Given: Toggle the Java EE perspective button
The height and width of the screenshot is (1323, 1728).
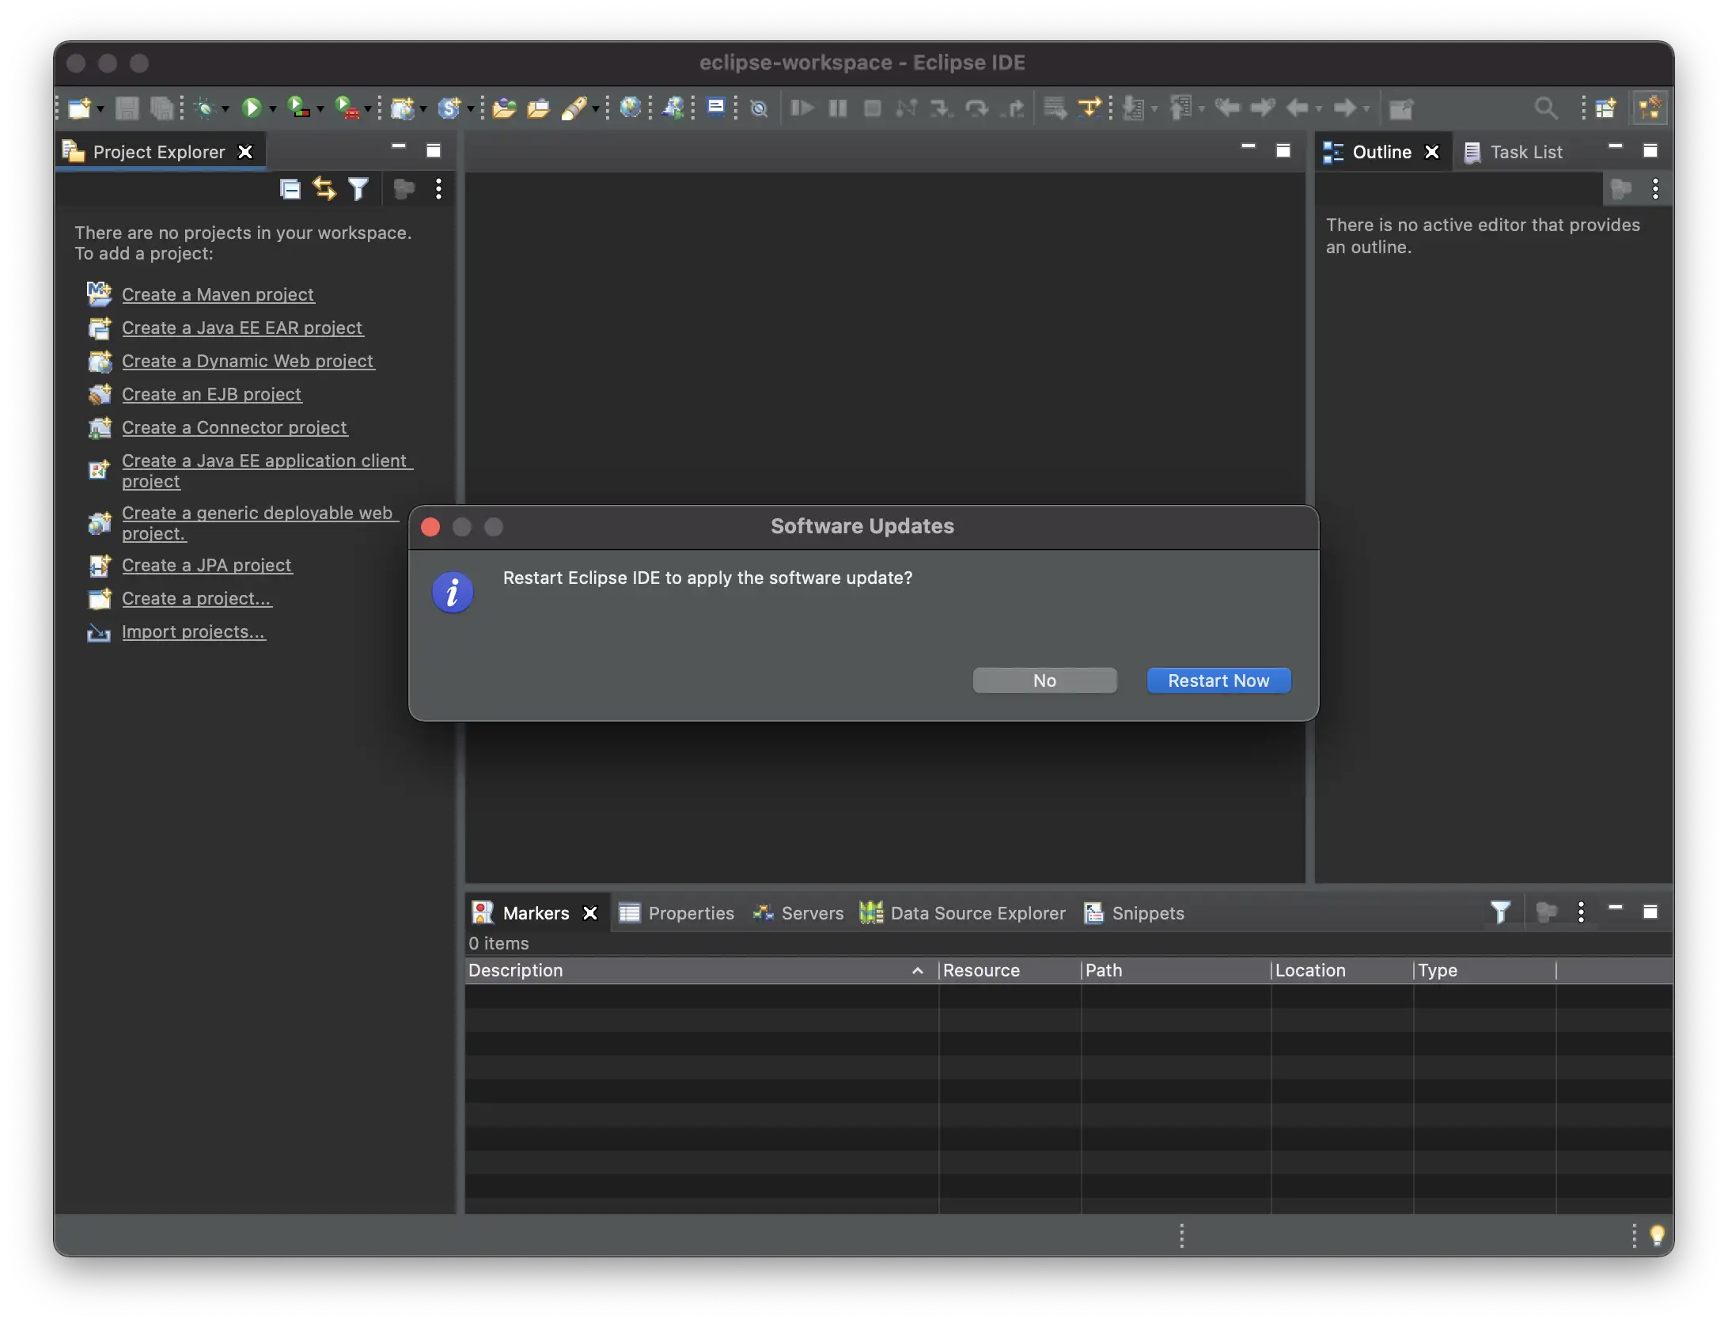Looking at the screenshot, I should tap(1650, 108).
